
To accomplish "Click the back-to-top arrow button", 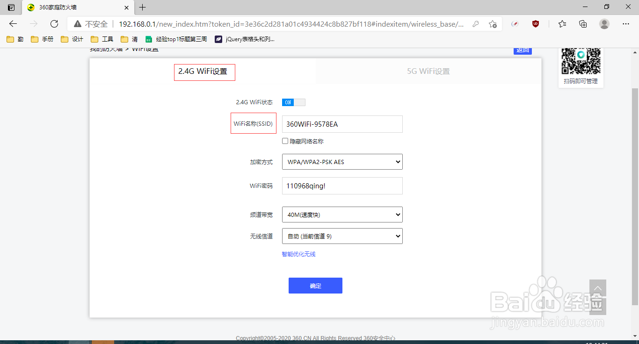I will tap(598, 288).
